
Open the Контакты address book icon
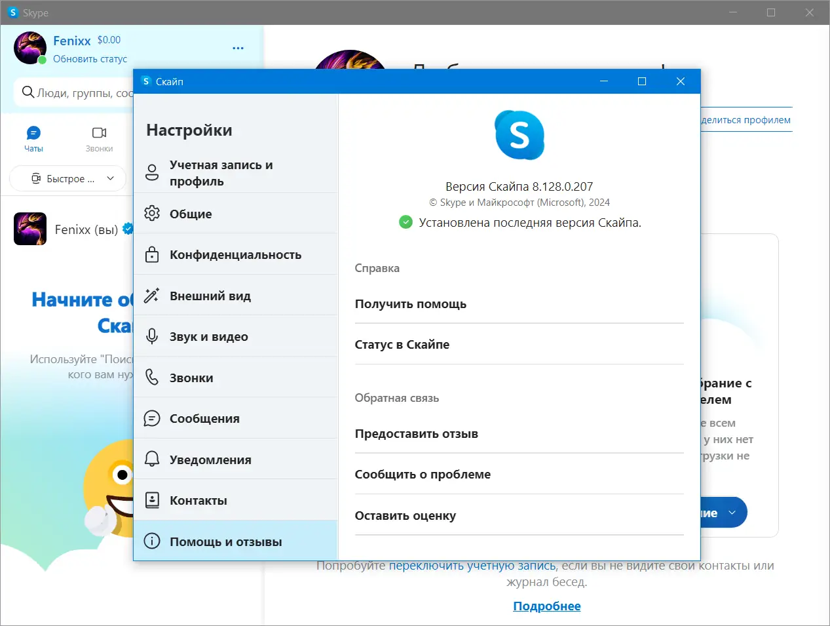click(151, 499)
